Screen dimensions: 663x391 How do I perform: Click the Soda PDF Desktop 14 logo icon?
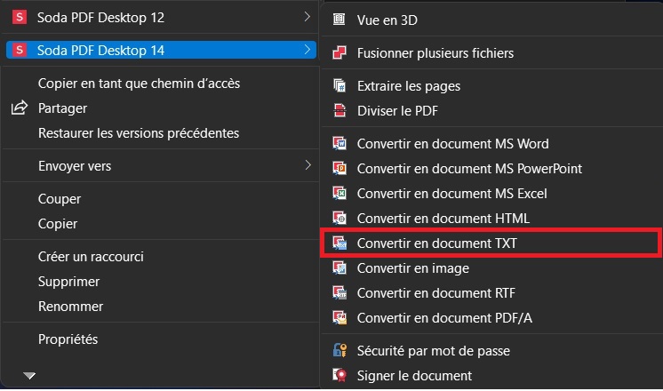20,51
